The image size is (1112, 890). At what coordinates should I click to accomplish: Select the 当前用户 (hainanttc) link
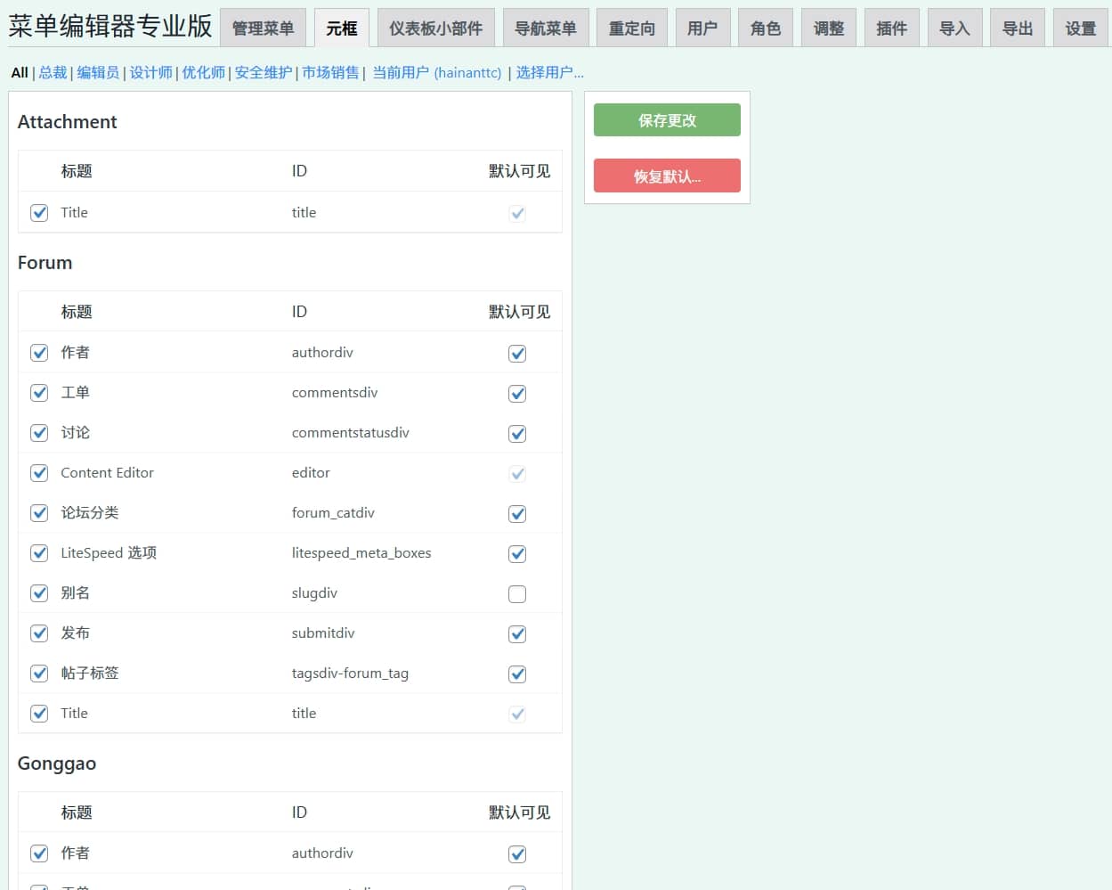(436, 73)
